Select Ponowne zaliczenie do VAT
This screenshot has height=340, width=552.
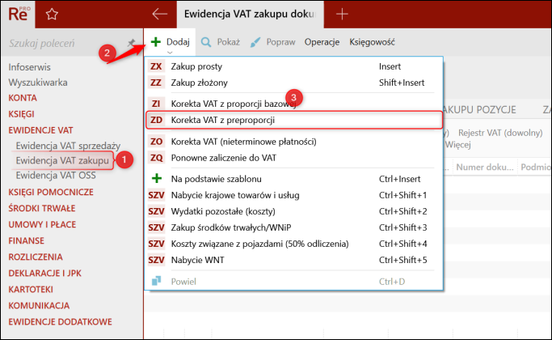pyautogui.click(x=294, y=158)
